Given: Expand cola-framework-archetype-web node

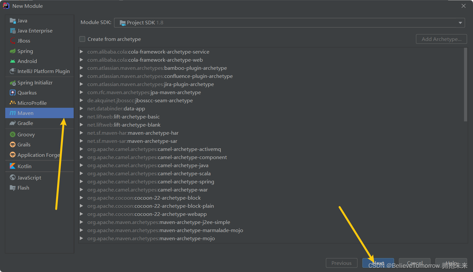Looking at the screenshot, I should pos(81,60).
